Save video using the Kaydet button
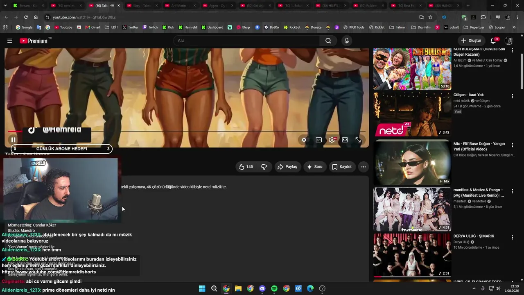This screenshot has height=295, width=524. point(342,167)
